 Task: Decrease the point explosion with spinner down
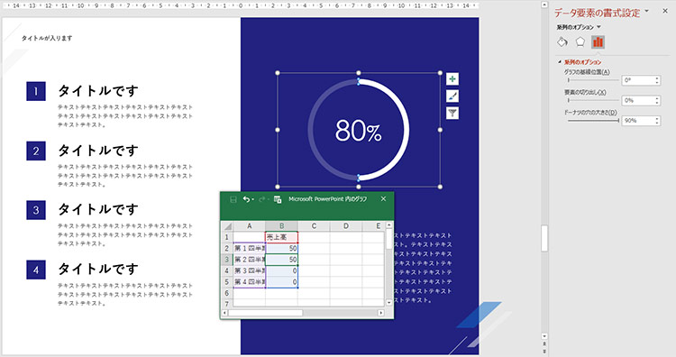pos(657,103)
